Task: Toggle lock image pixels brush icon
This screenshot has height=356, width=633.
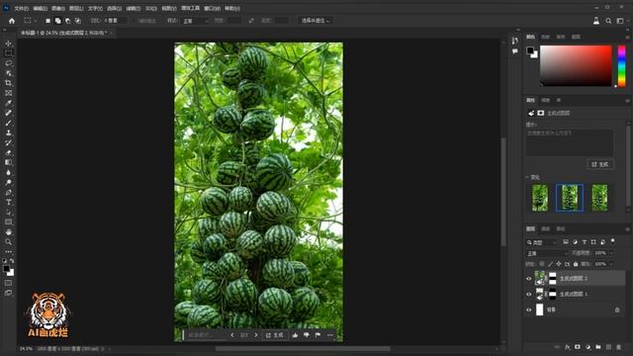Action: 550,264
